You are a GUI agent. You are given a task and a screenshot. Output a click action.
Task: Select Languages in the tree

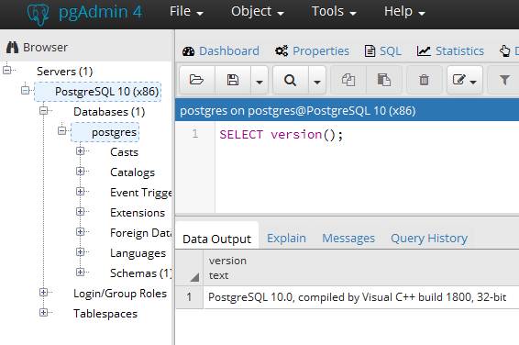coord(138,253)
